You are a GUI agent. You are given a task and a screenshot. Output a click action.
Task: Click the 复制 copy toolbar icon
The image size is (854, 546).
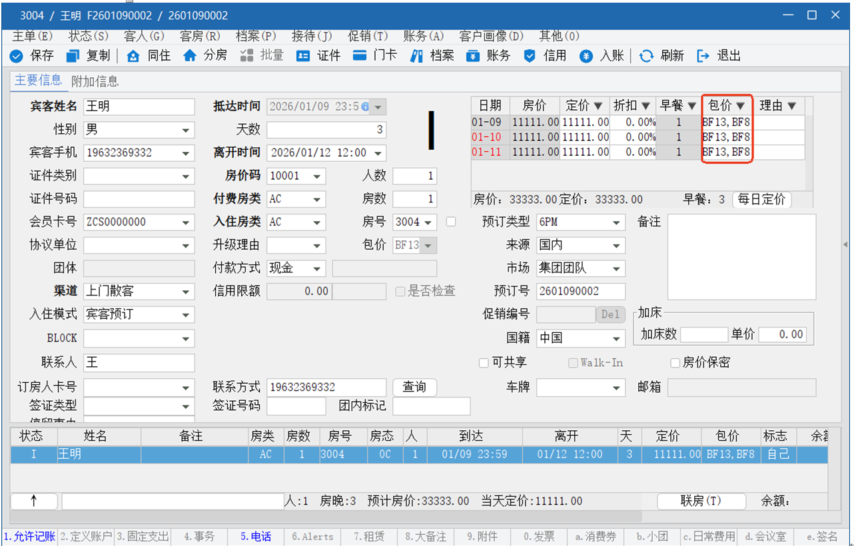point(73,56)
